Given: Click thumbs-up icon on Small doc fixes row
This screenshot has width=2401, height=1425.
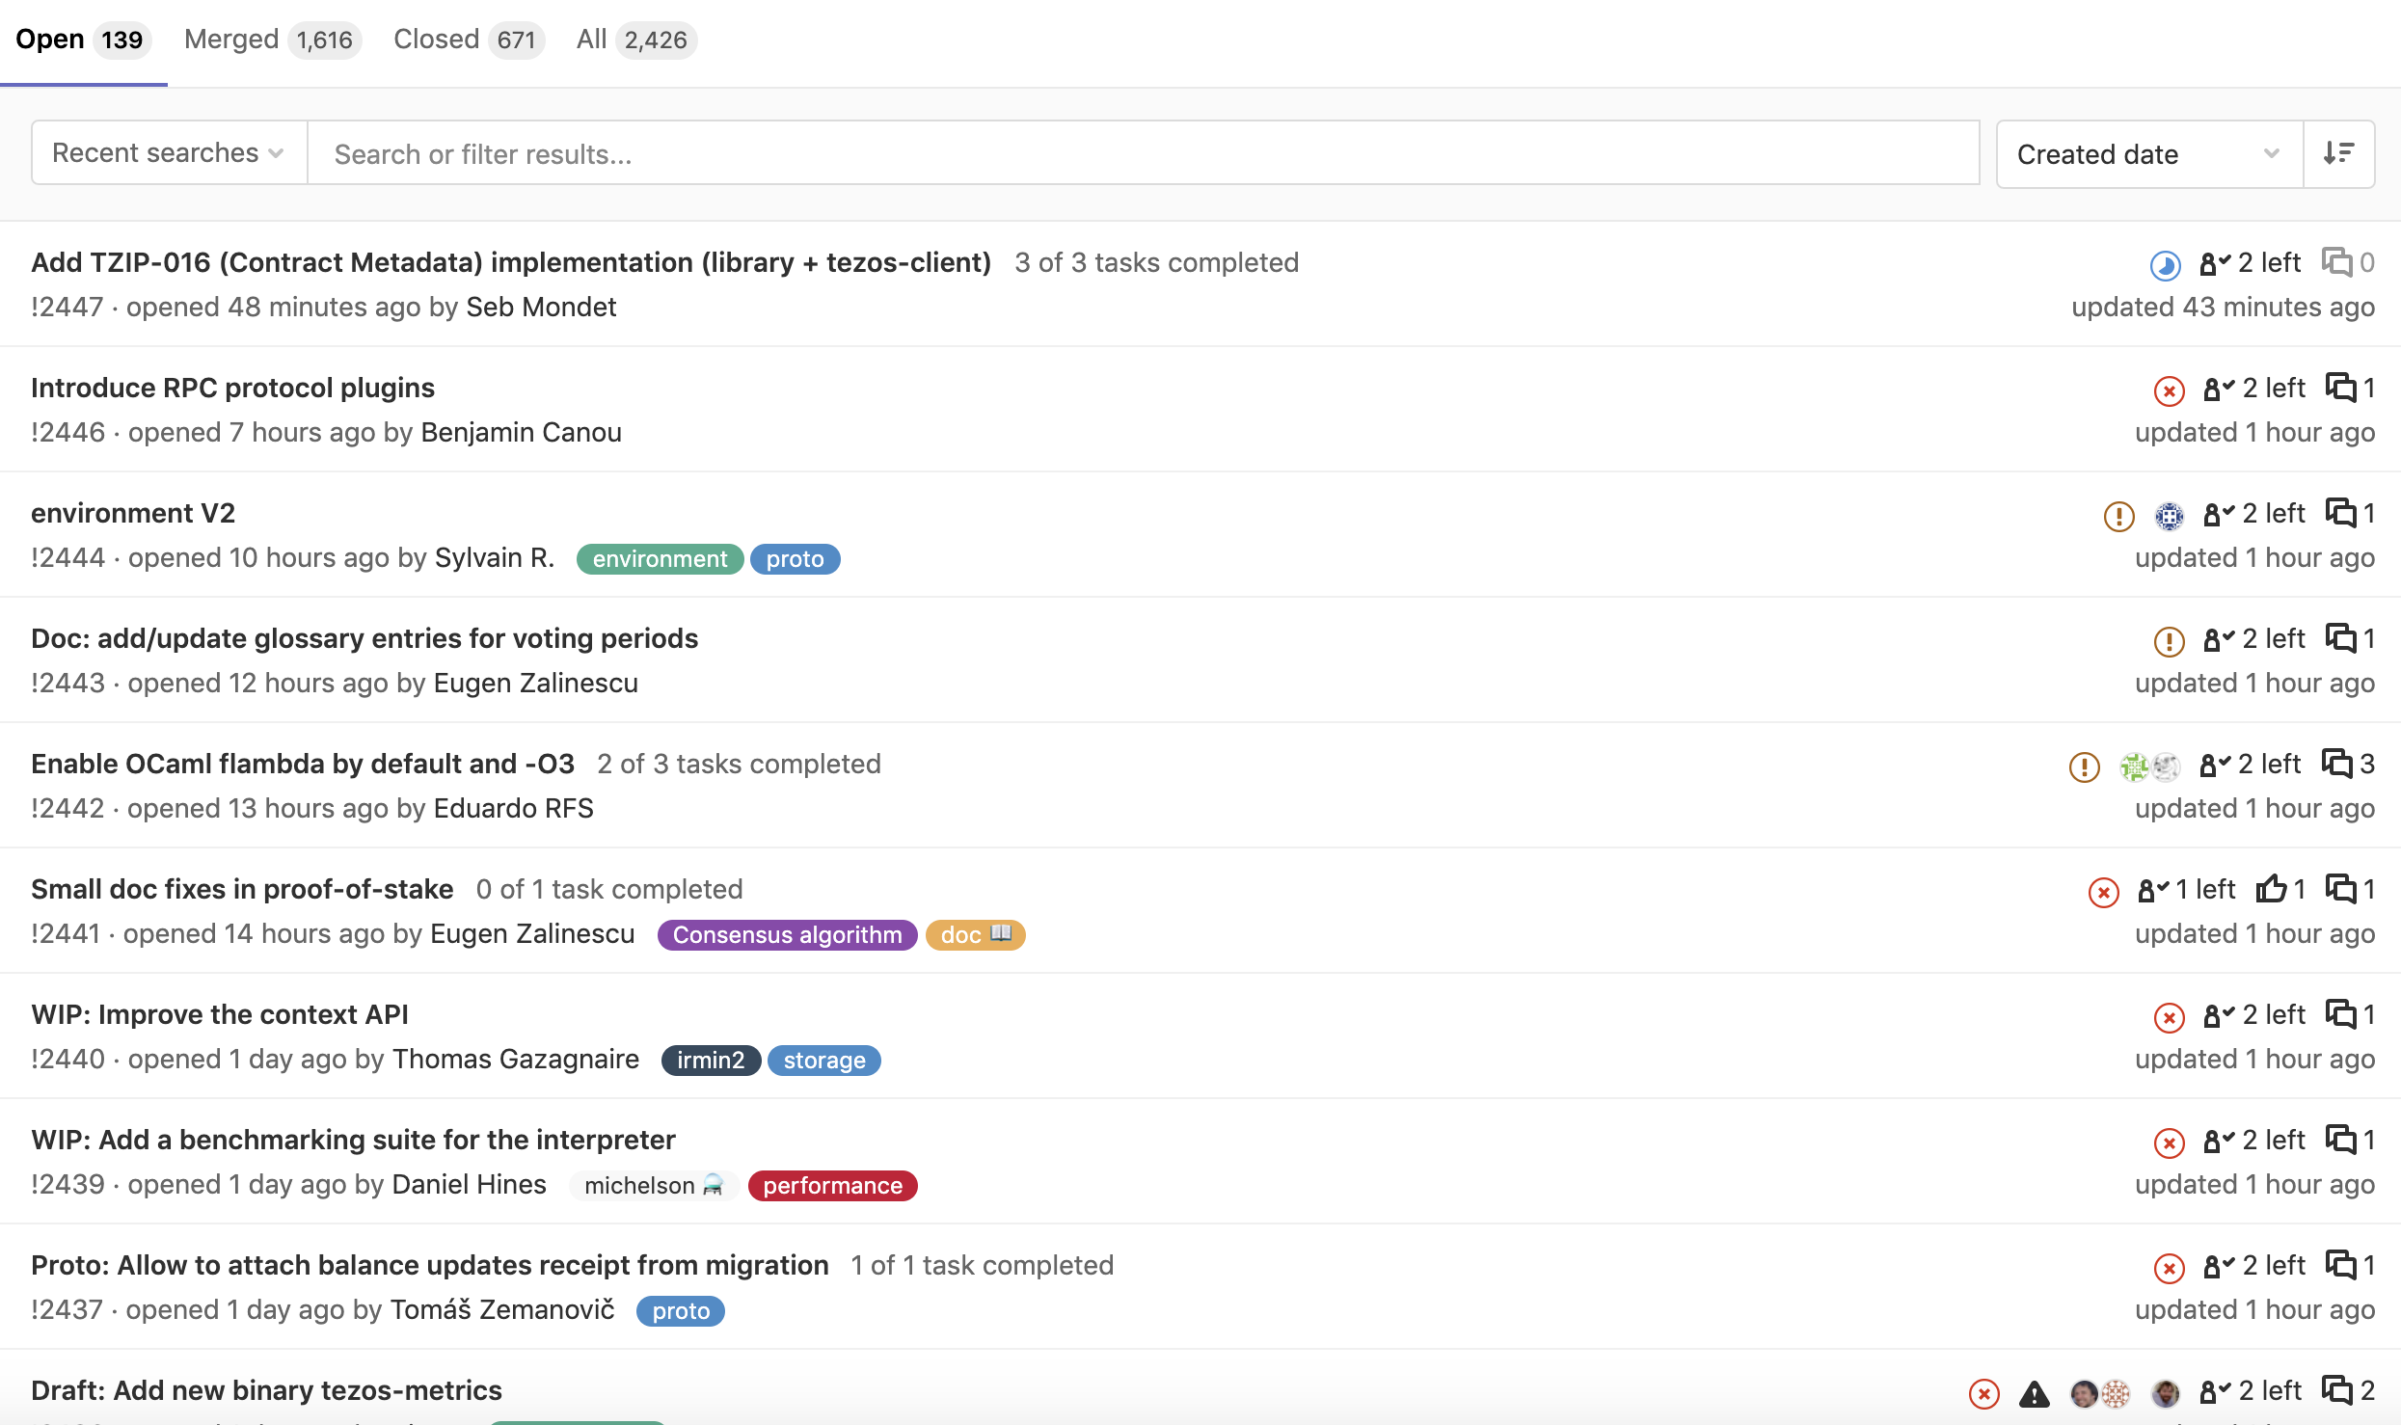Looking at the screenshot, I should coord(2271,889).
